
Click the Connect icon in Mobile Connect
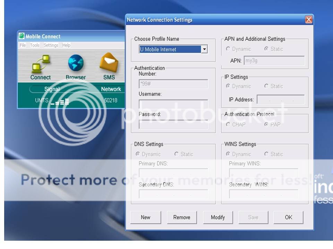(x=41, y=64)
